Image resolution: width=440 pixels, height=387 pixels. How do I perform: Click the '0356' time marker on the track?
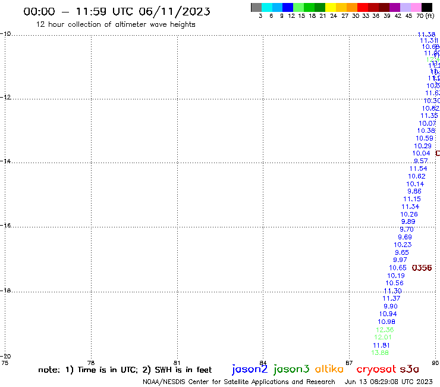click(x=422, y=268)
